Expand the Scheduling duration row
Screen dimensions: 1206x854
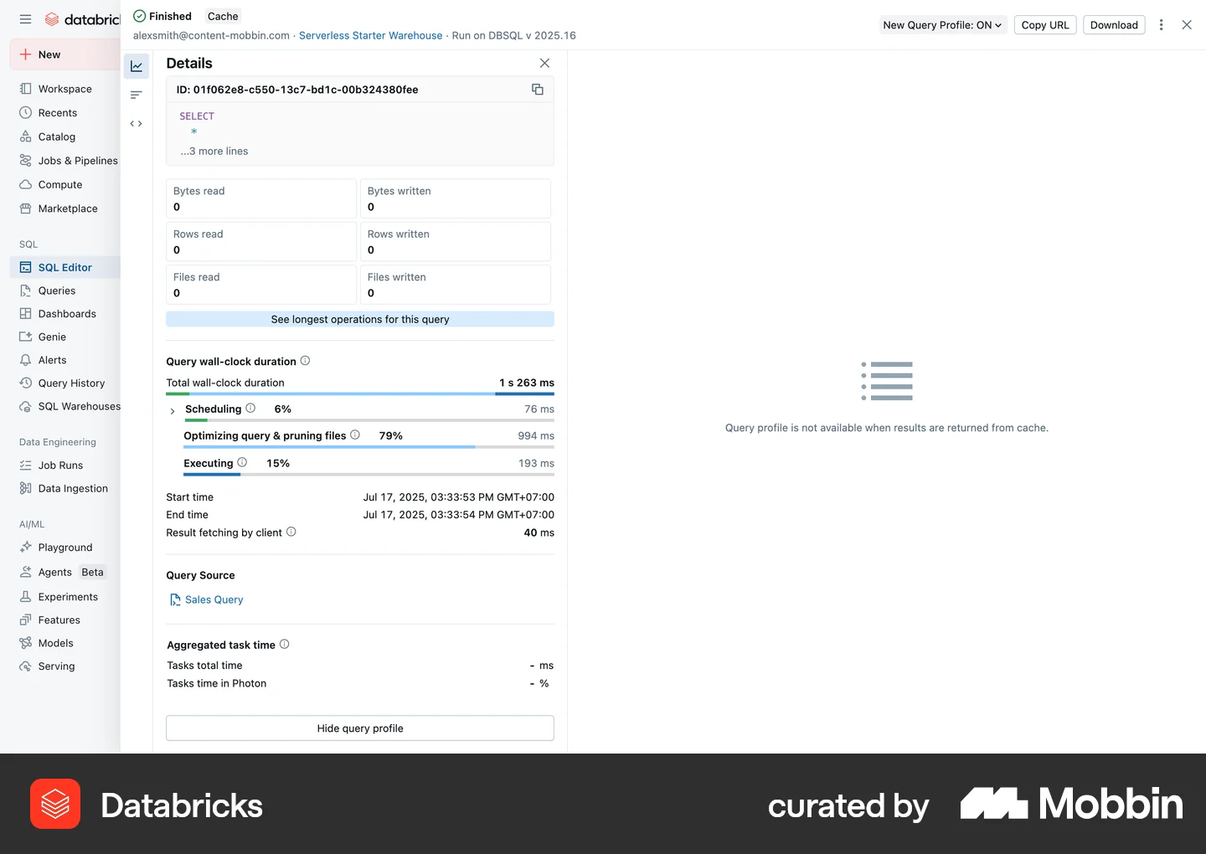pyautogui.click(x=173, y=411)
